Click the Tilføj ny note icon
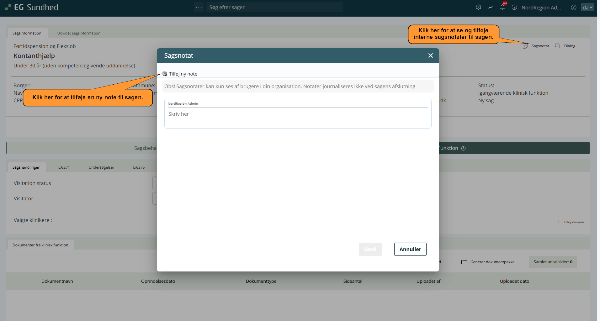The width and height of the screenshot is (600, 321). tap(165, 74)
